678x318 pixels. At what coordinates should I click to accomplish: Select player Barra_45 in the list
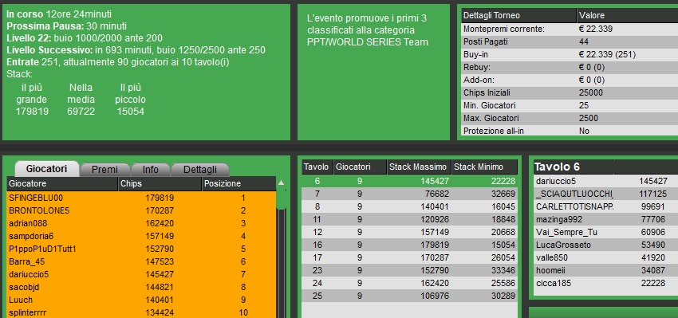coord(142,262)
